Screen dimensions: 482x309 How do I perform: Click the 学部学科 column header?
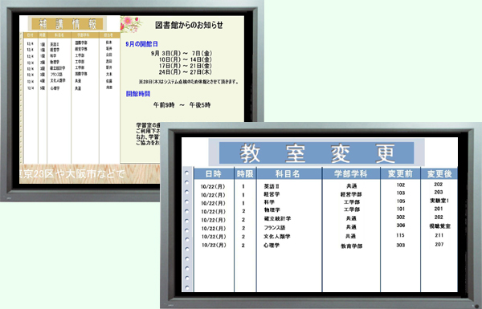click(351, 174)
